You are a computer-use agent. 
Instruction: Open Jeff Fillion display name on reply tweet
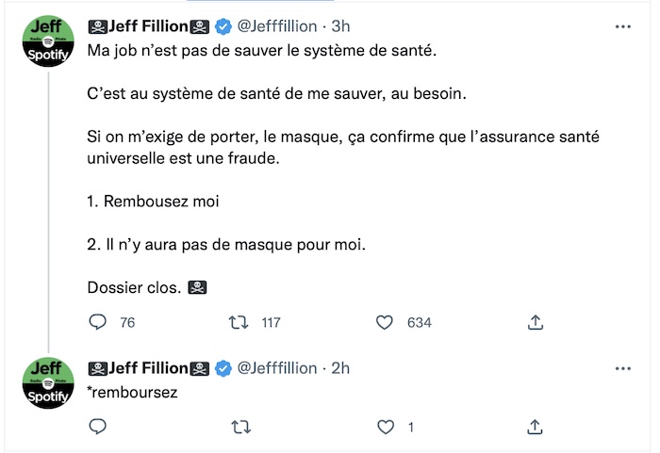148,368
